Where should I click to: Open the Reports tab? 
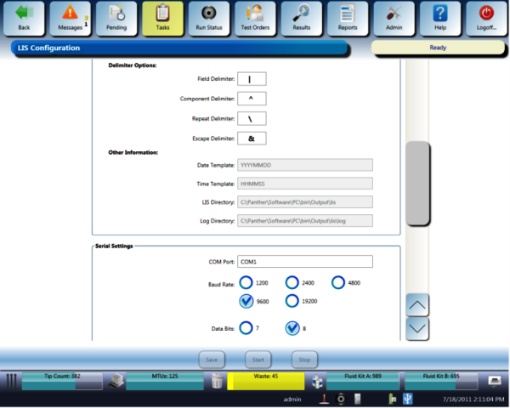[347, 18]
